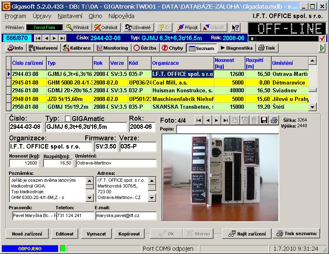This screenshot has height=254, width=329.
Task: Toggle the red checkmark box beside progress bar
Action: coord(322,39)
